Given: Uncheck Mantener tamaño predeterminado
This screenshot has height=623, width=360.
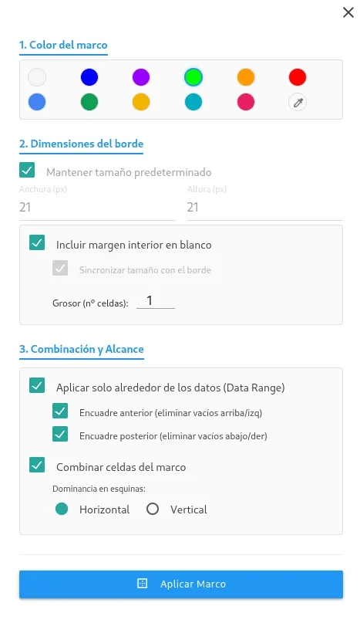Looking at the screenshot, I should point(27,170).
